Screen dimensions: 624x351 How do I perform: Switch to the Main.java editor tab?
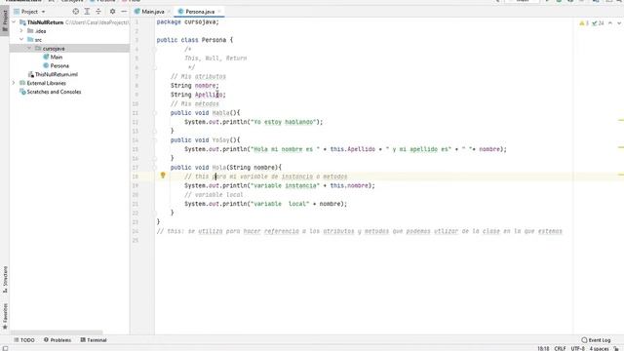point(152,12)
